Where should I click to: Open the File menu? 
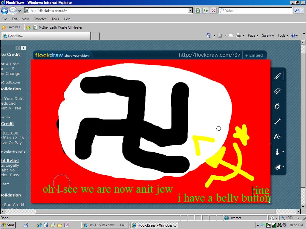5,19
